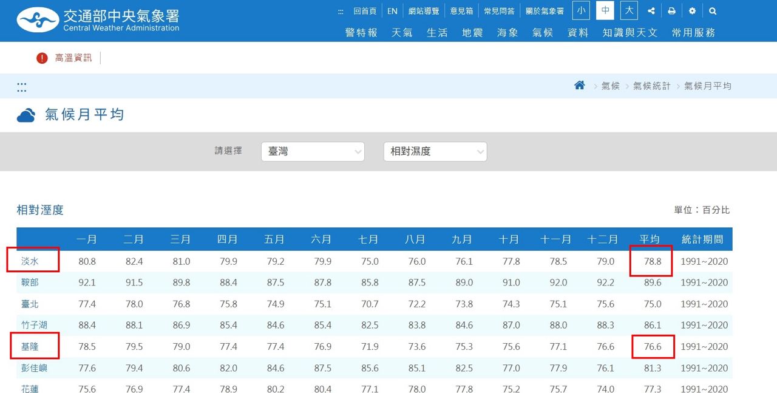
Task: Open the 資料 menu
Action: click(578, 33)
